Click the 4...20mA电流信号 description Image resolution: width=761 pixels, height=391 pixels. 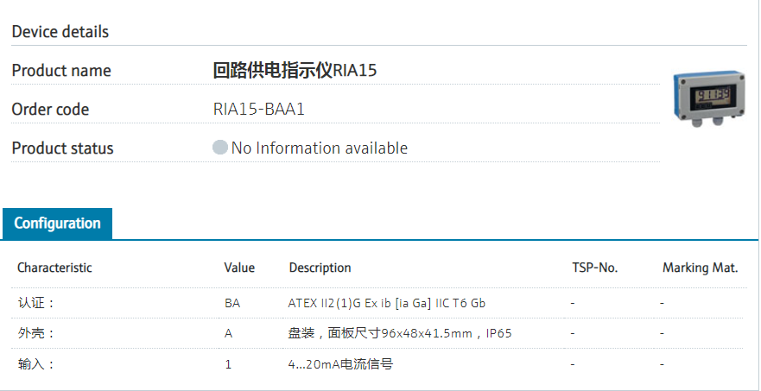340,364
